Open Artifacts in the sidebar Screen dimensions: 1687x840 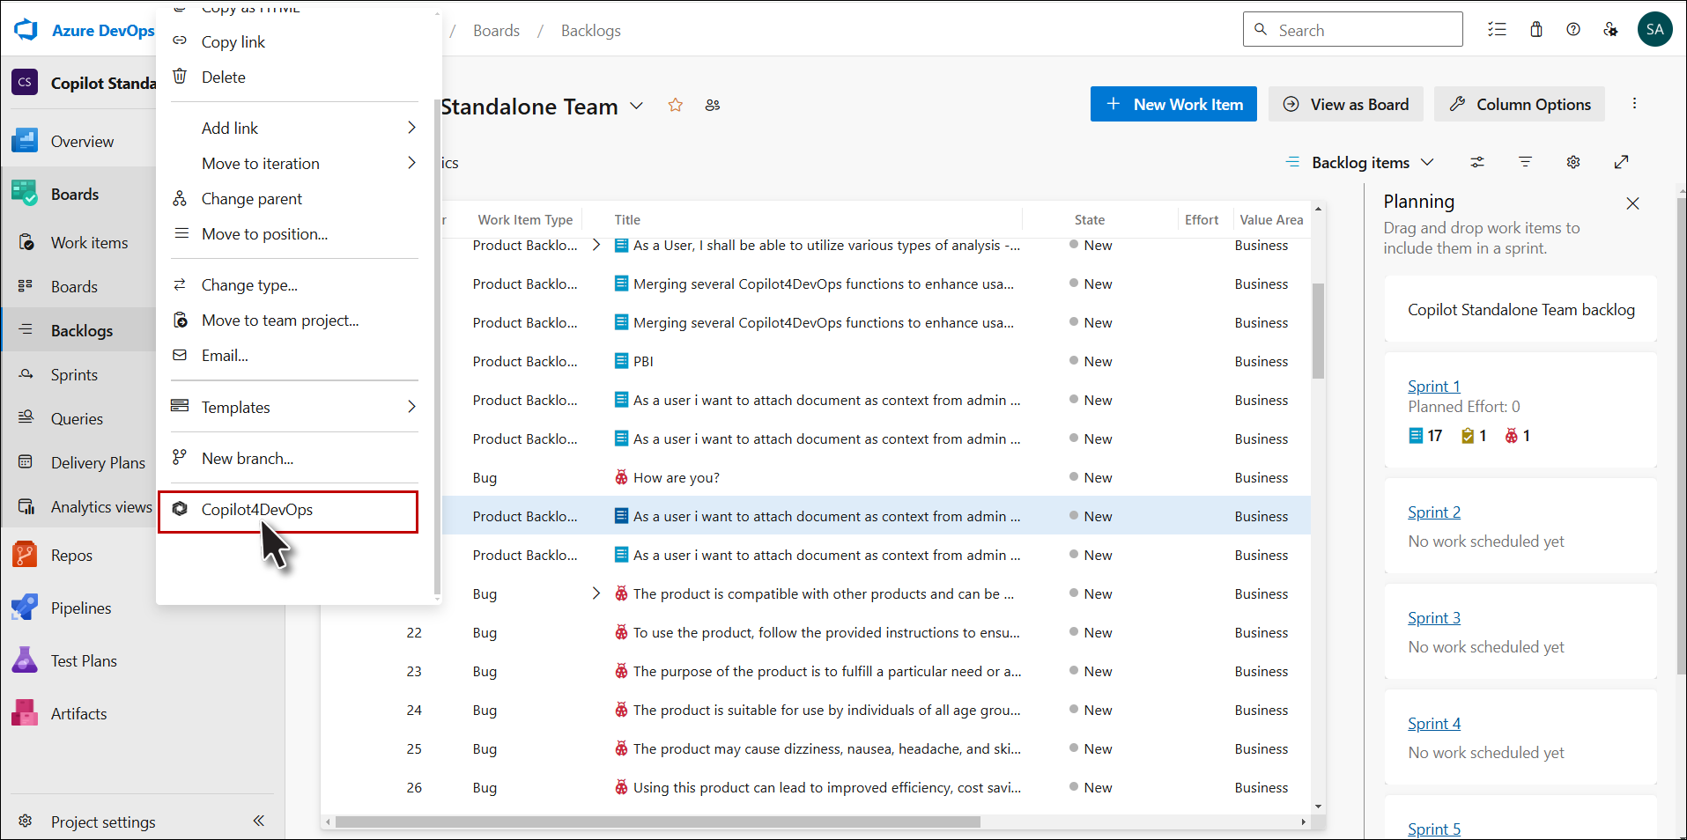click(x=79, y=713)
